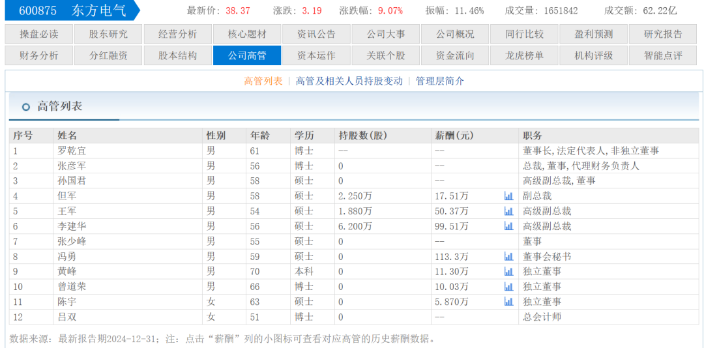Open the 股东研究 tab

coord(108,34)
